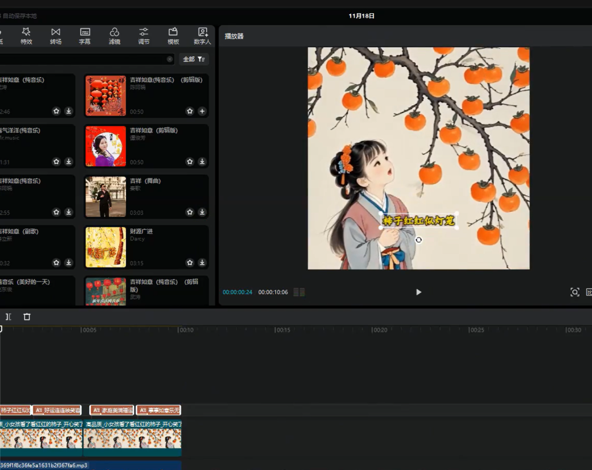Download the 吉祥如意（副歌）track

click(69, 262)
